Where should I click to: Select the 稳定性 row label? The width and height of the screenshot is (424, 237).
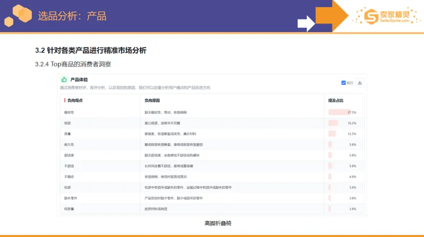pos(69,112)
